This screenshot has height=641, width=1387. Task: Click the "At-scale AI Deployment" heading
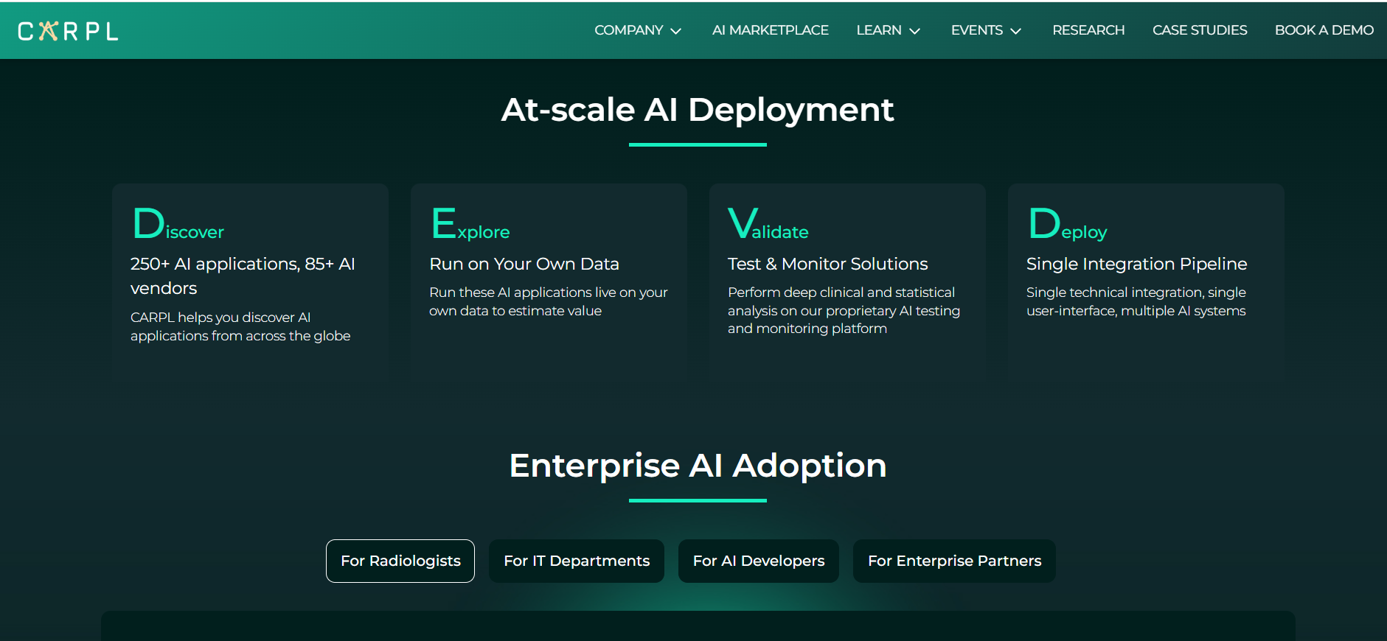[x=698, y=110]
